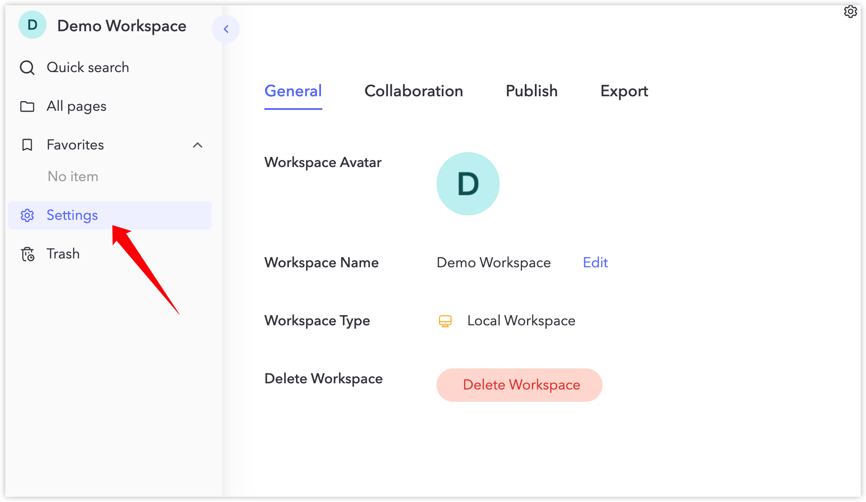Select the Settings entry in sidebar

coord(72,215)
